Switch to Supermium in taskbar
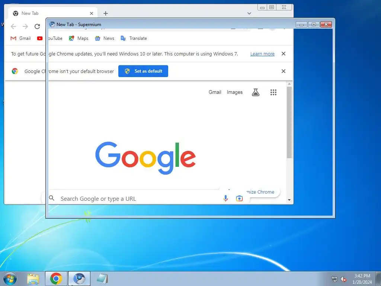 point(79,279)
